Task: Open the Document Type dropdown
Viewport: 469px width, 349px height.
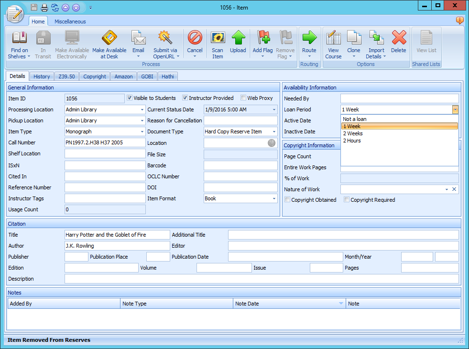Action: pos(273,131)
